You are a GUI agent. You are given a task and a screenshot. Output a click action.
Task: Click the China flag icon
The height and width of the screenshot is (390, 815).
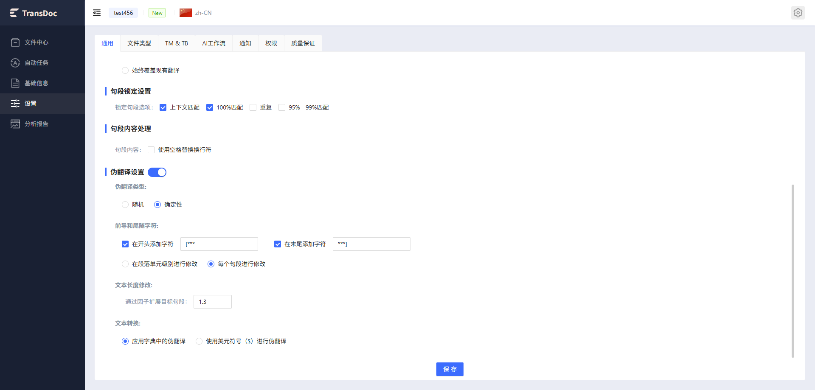coord(185,13)
